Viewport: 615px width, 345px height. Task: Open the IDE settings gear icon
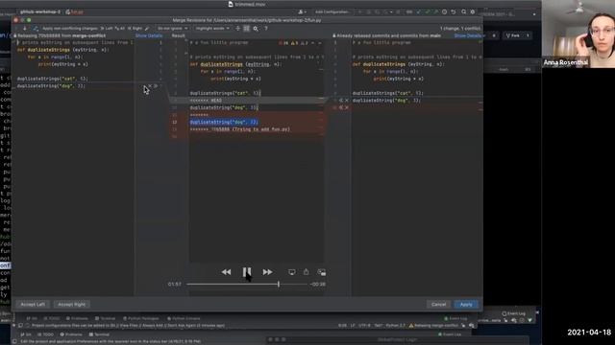pyautogui.click(x=473, y=12)
